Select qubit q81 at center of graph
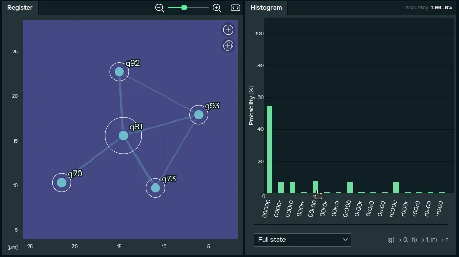 [123, 136]
